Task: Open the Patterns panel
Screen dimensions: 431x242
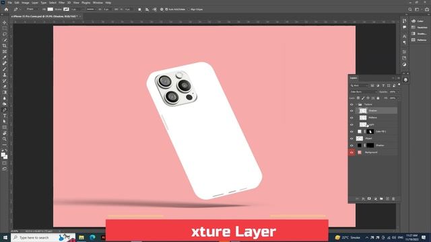Action: (420, 40)
